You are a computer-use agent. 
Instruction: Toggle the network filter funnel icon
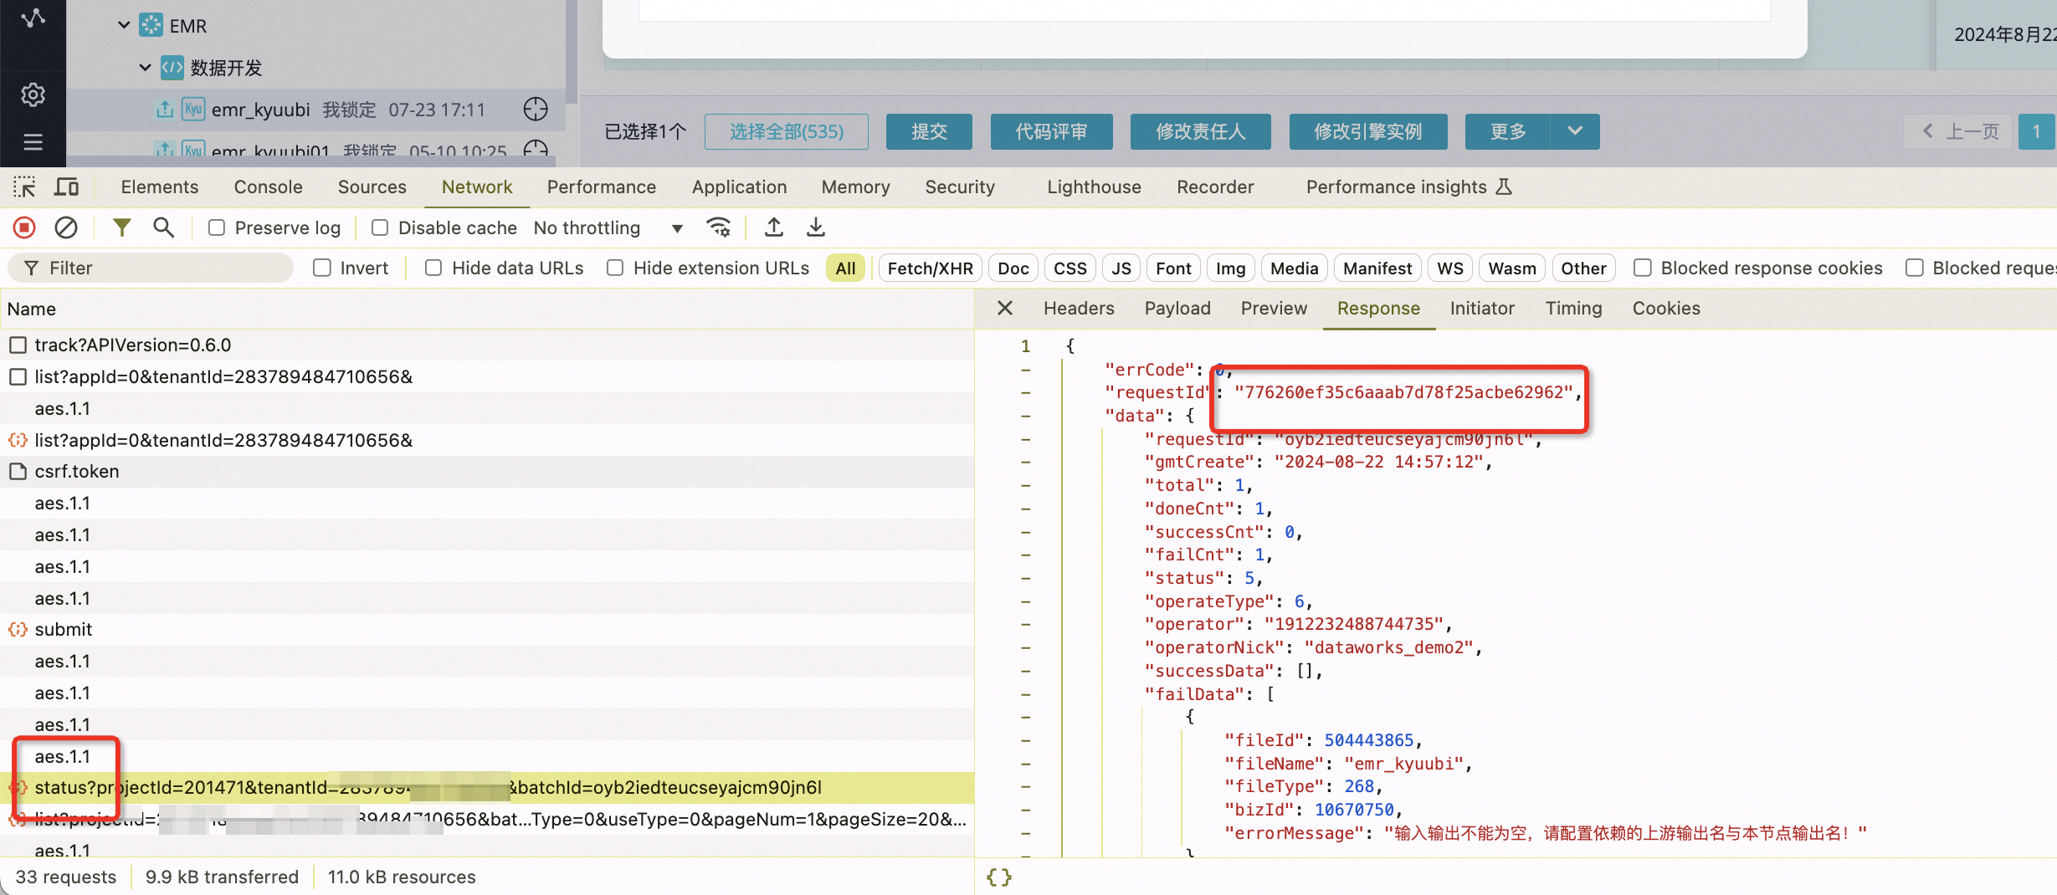[x=122, y=228]
